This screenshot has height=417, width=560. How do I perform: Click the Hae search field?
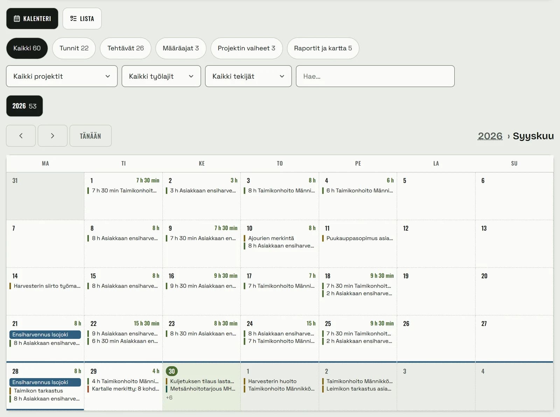coord(375,76)
